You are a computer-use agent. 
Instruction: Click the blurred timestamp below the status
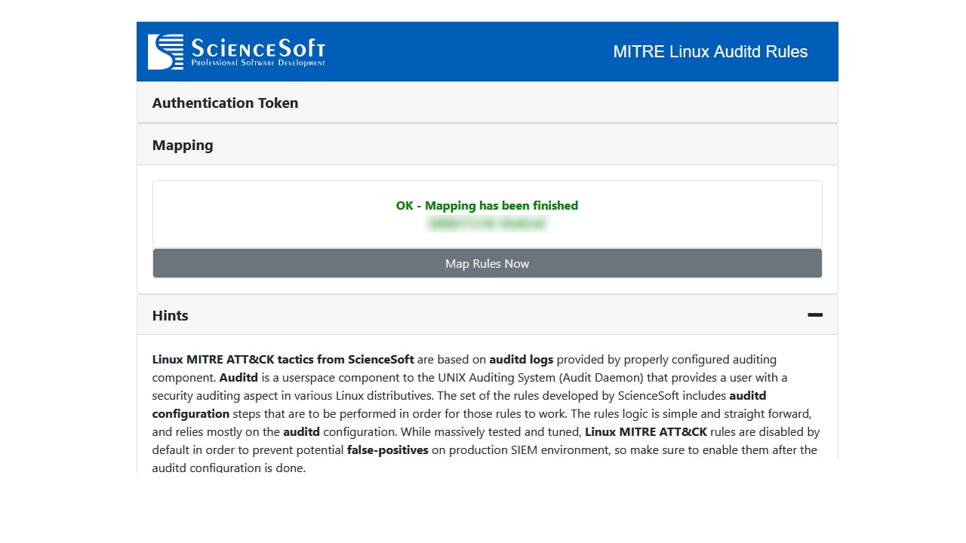487,224
